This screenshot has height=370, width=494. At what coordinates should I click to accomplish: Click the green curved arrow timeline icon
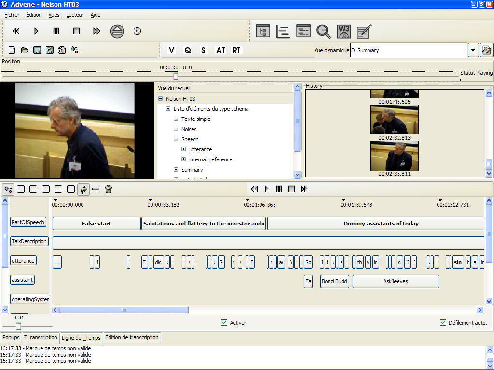coord(84,189)
